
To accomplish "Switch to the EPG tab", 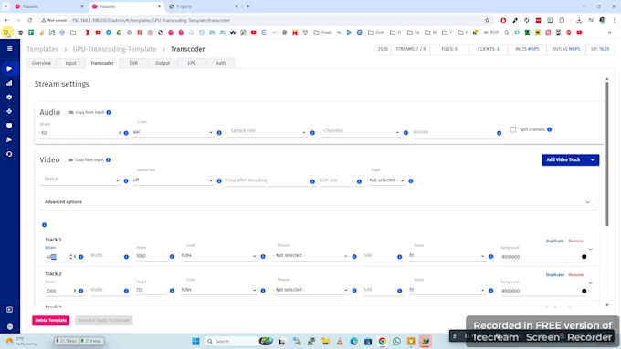I will (192, 63).
